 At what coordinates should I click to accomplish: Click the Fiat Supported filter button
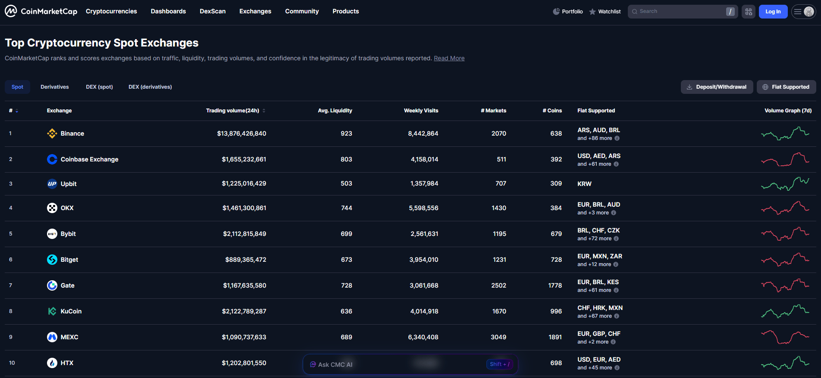click(787, 87)
